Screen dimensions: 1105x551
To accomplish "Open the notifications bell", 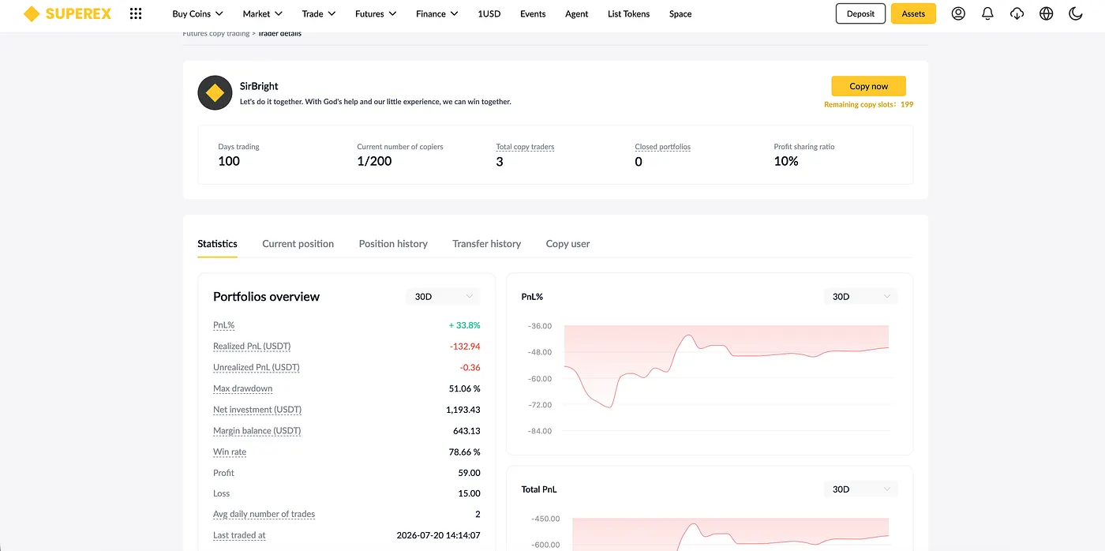I will (987, 13).
